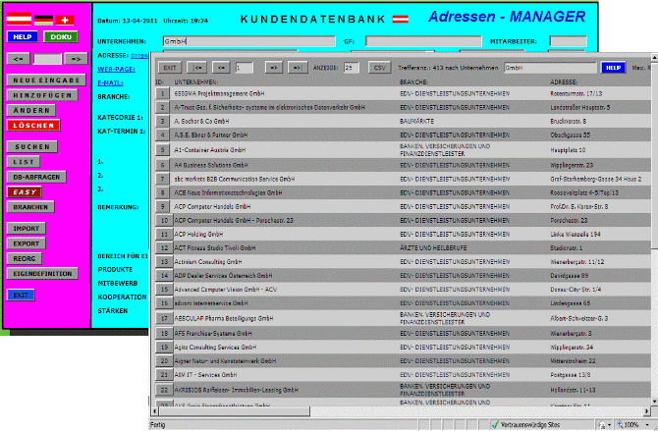This screenshot has width=658, height=431.
Task: Select the German flag language icon
Action: pyautogui.click(x=43, y=20)
